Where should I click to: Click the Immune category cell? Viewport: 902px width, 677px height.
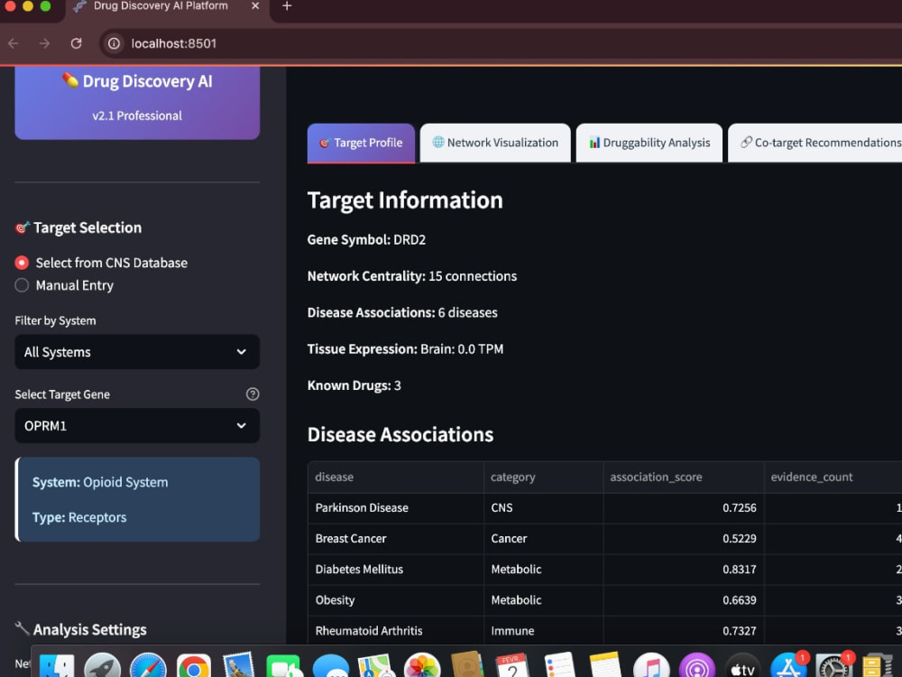click(x=544, y=631)
